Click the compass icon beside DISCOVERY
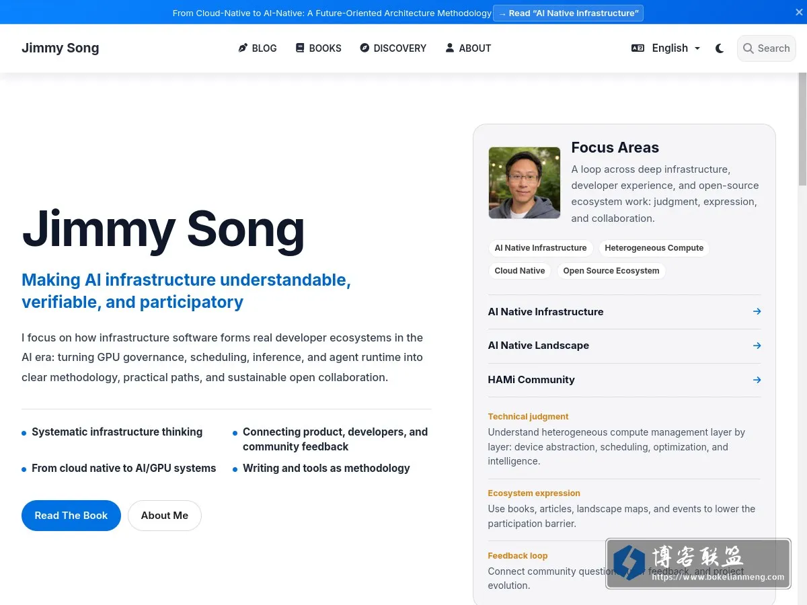807x605 pixels. (364, 48)
